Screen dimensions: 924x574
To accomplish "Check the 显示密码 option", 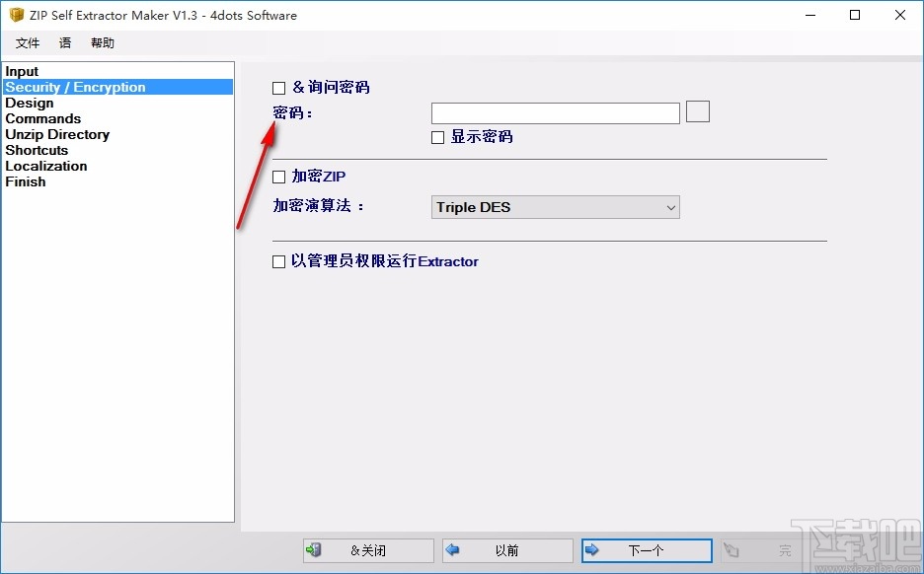I will click(x=437, y=137).
